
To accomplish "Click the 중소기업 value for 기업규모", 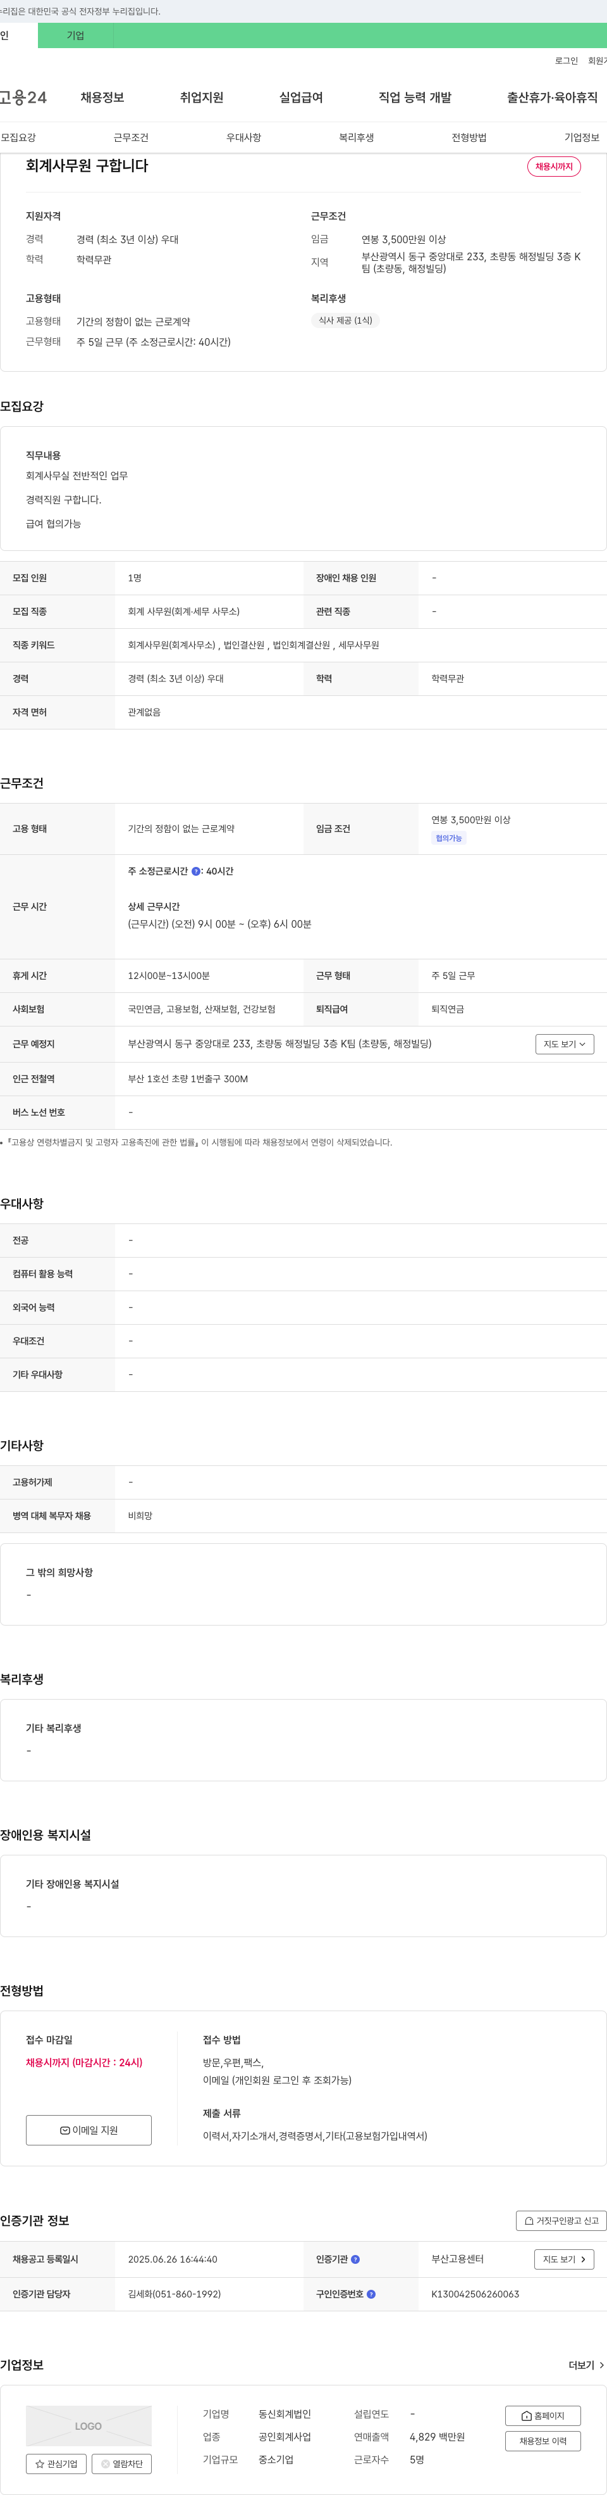I will [x=276, y=2459].
